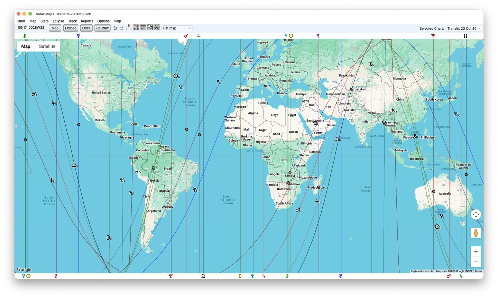This screenshot has height=298, width=498.
Task: Open the map Terms link
Action: pyautogui.click(x=479, y=271)
